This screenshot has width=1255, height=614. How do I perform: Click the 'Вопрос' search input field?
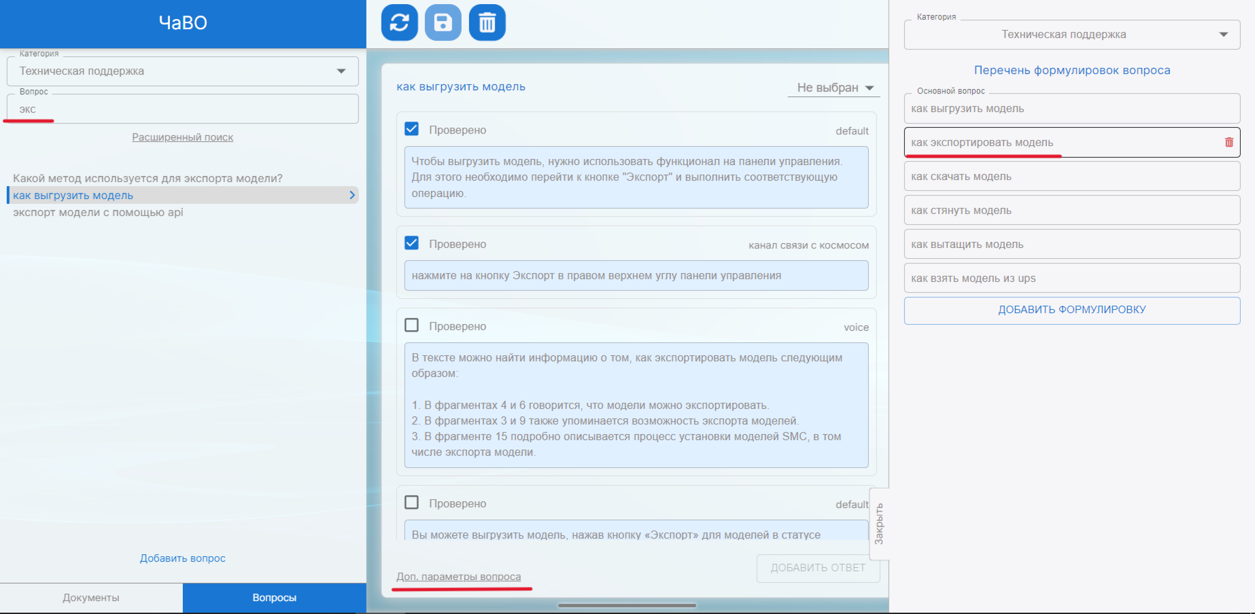[x=182, y=109]
